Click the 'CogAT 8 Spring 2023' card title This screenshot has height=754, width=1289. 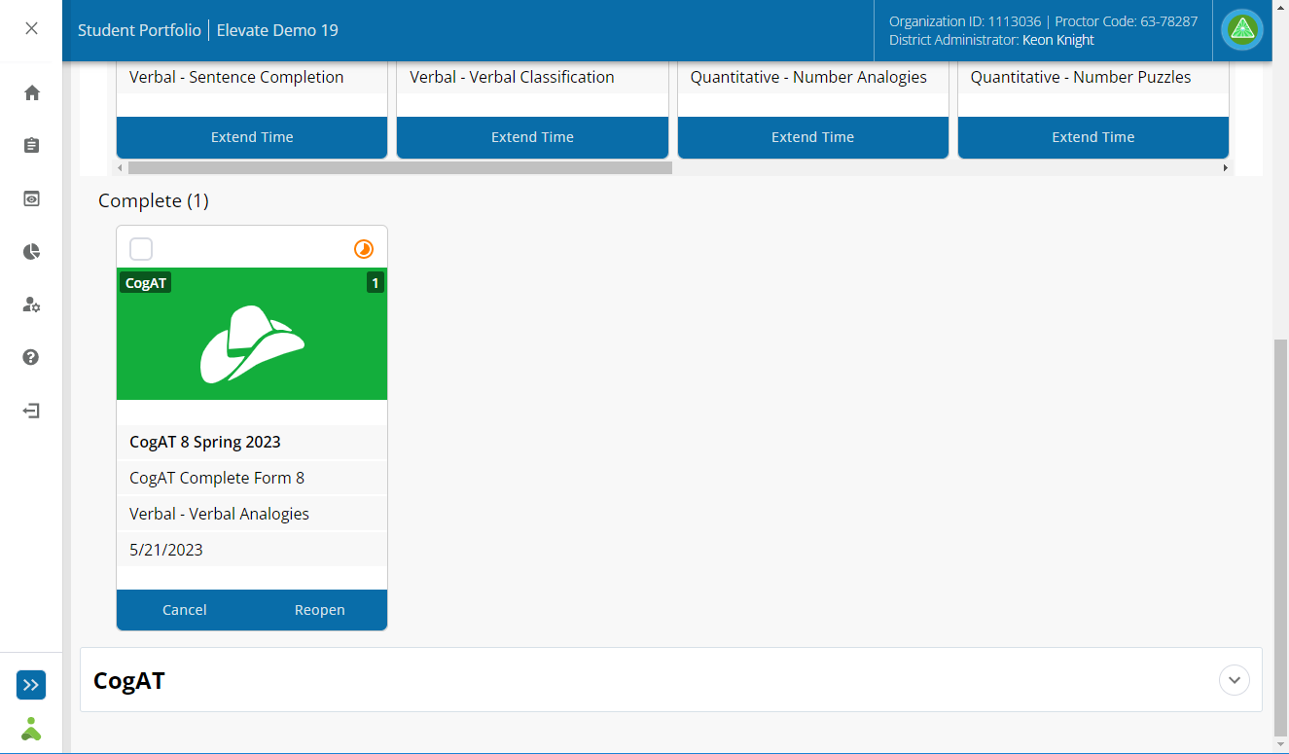coord(205,442)
